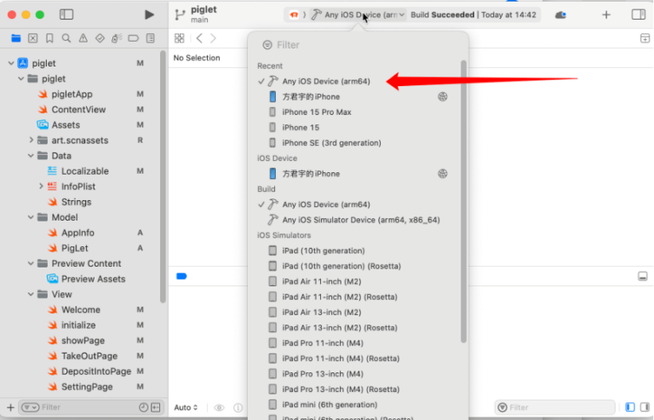Select iPhone 15 Pro Max destination

(x=317, y=112)
